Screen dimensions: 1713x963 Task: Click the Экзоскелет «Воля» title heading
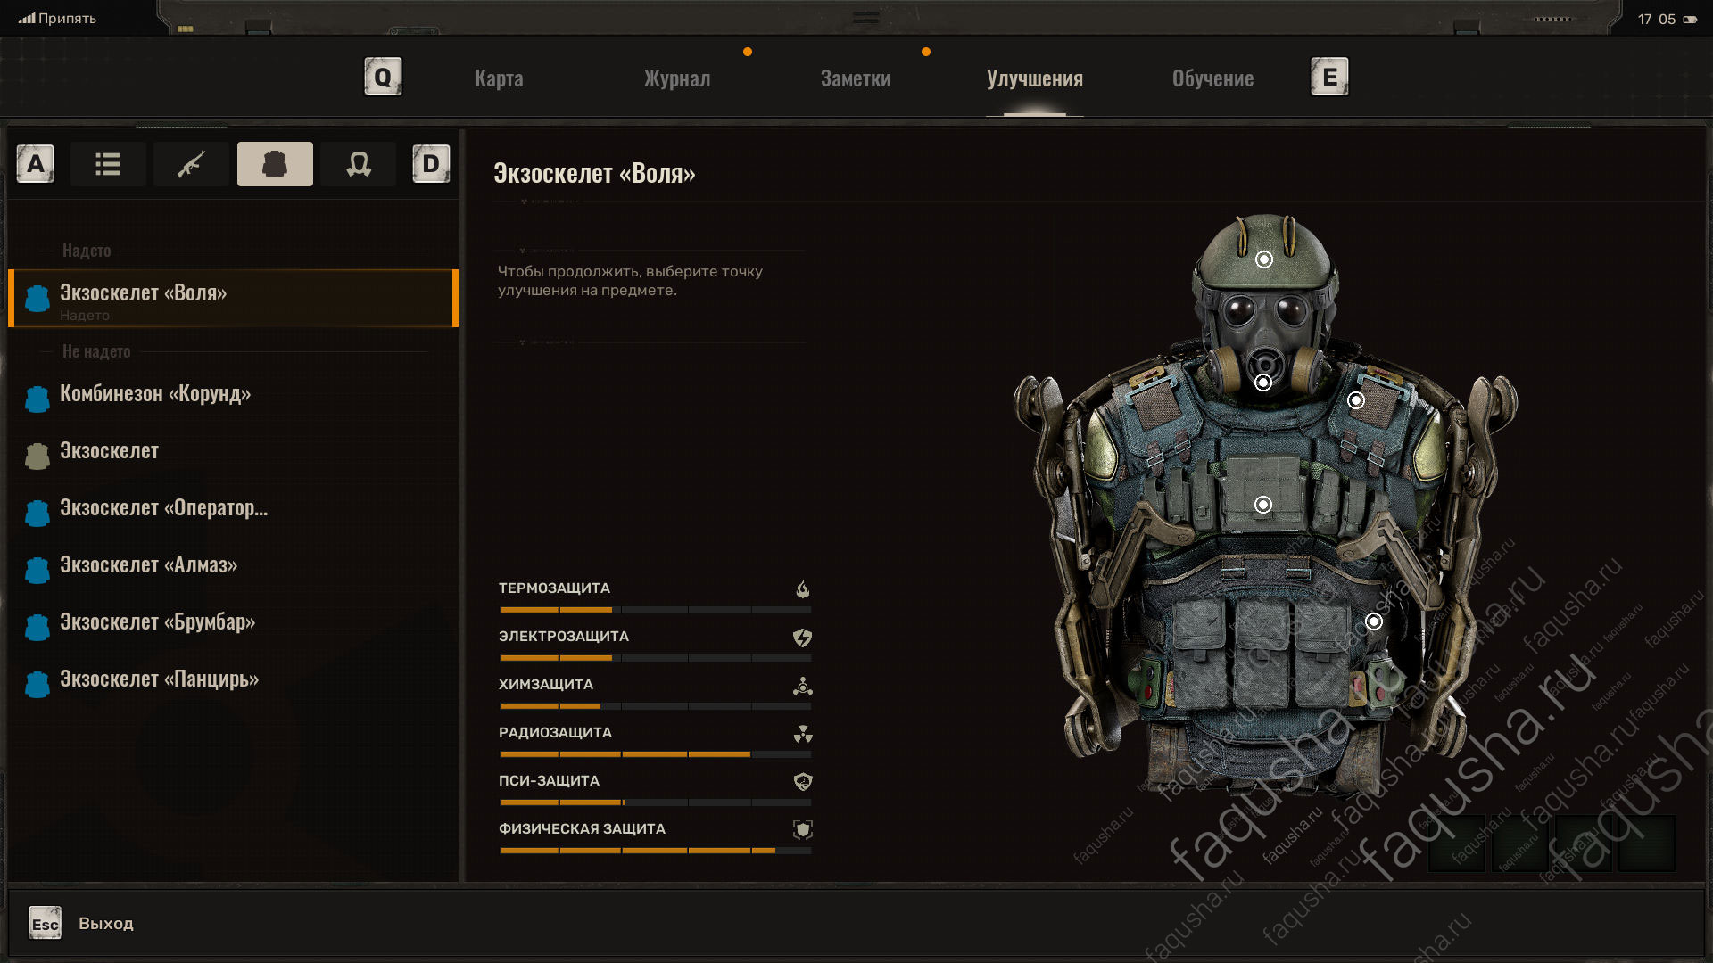click(594, 173)
